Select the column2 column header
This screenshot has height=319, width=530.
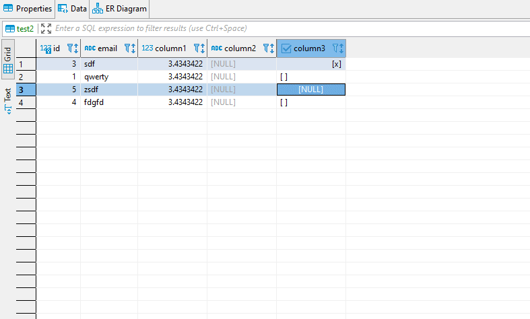click(242, 48)
